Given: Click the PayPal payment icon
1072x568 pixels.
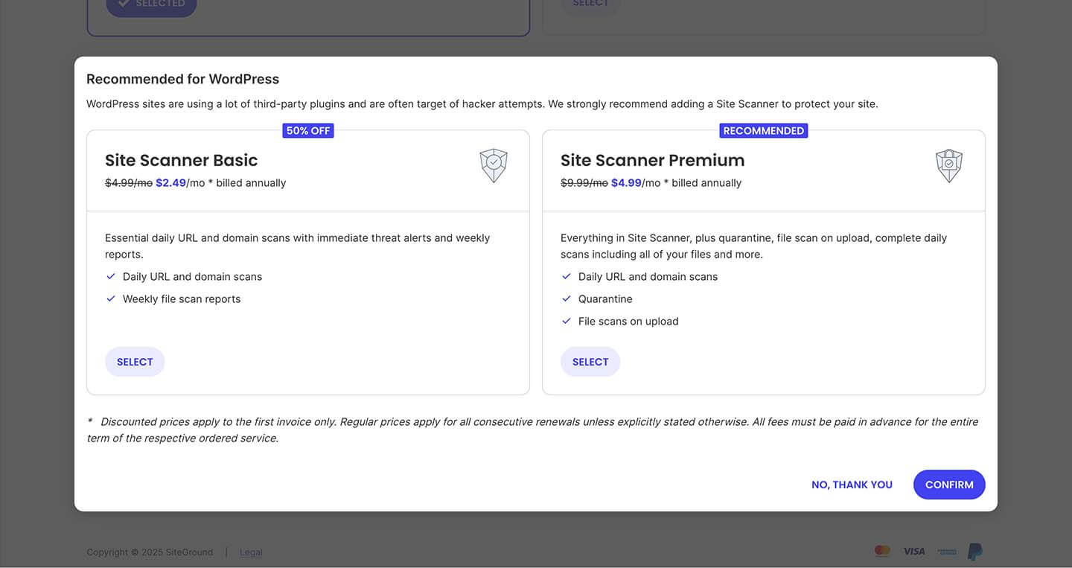Looking at the screenshot, I should (x=974, y=552).
